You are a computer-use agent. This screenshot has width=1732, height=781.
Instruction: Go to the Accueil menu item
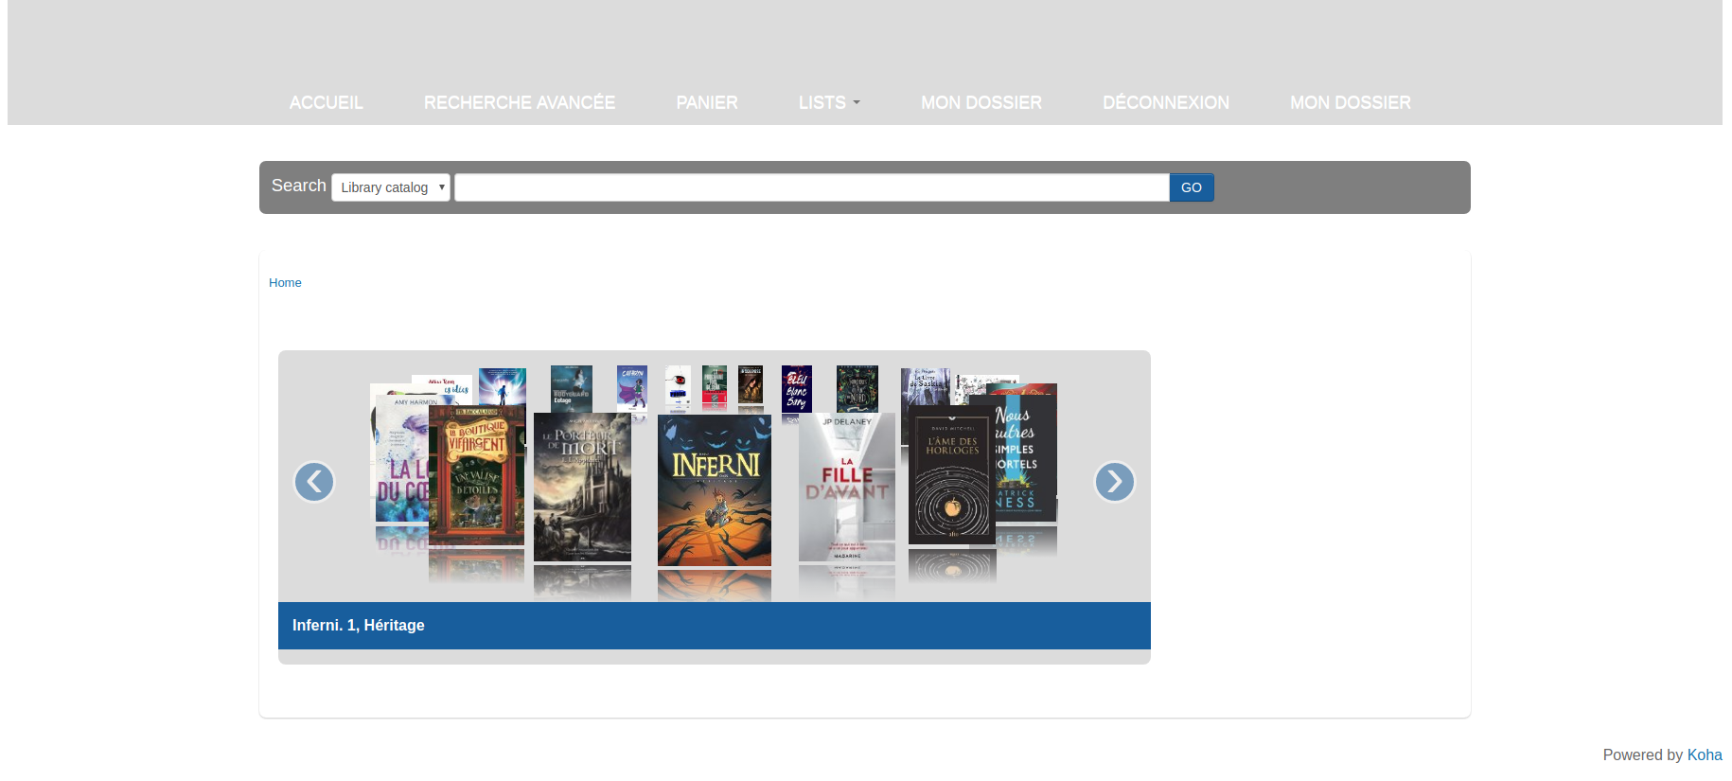point(327,102)
